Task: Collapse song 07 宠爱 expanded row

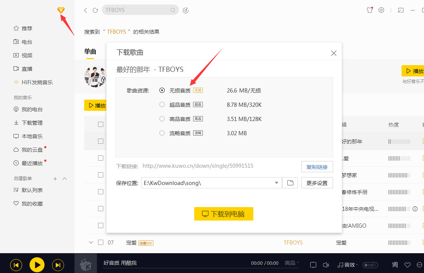Action: [x=91, y=242]
